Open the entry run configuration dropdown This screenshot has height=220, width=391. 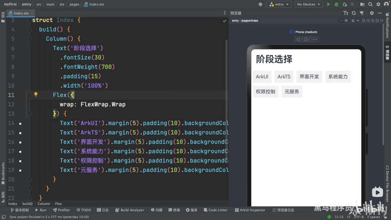tap(279, 4)
